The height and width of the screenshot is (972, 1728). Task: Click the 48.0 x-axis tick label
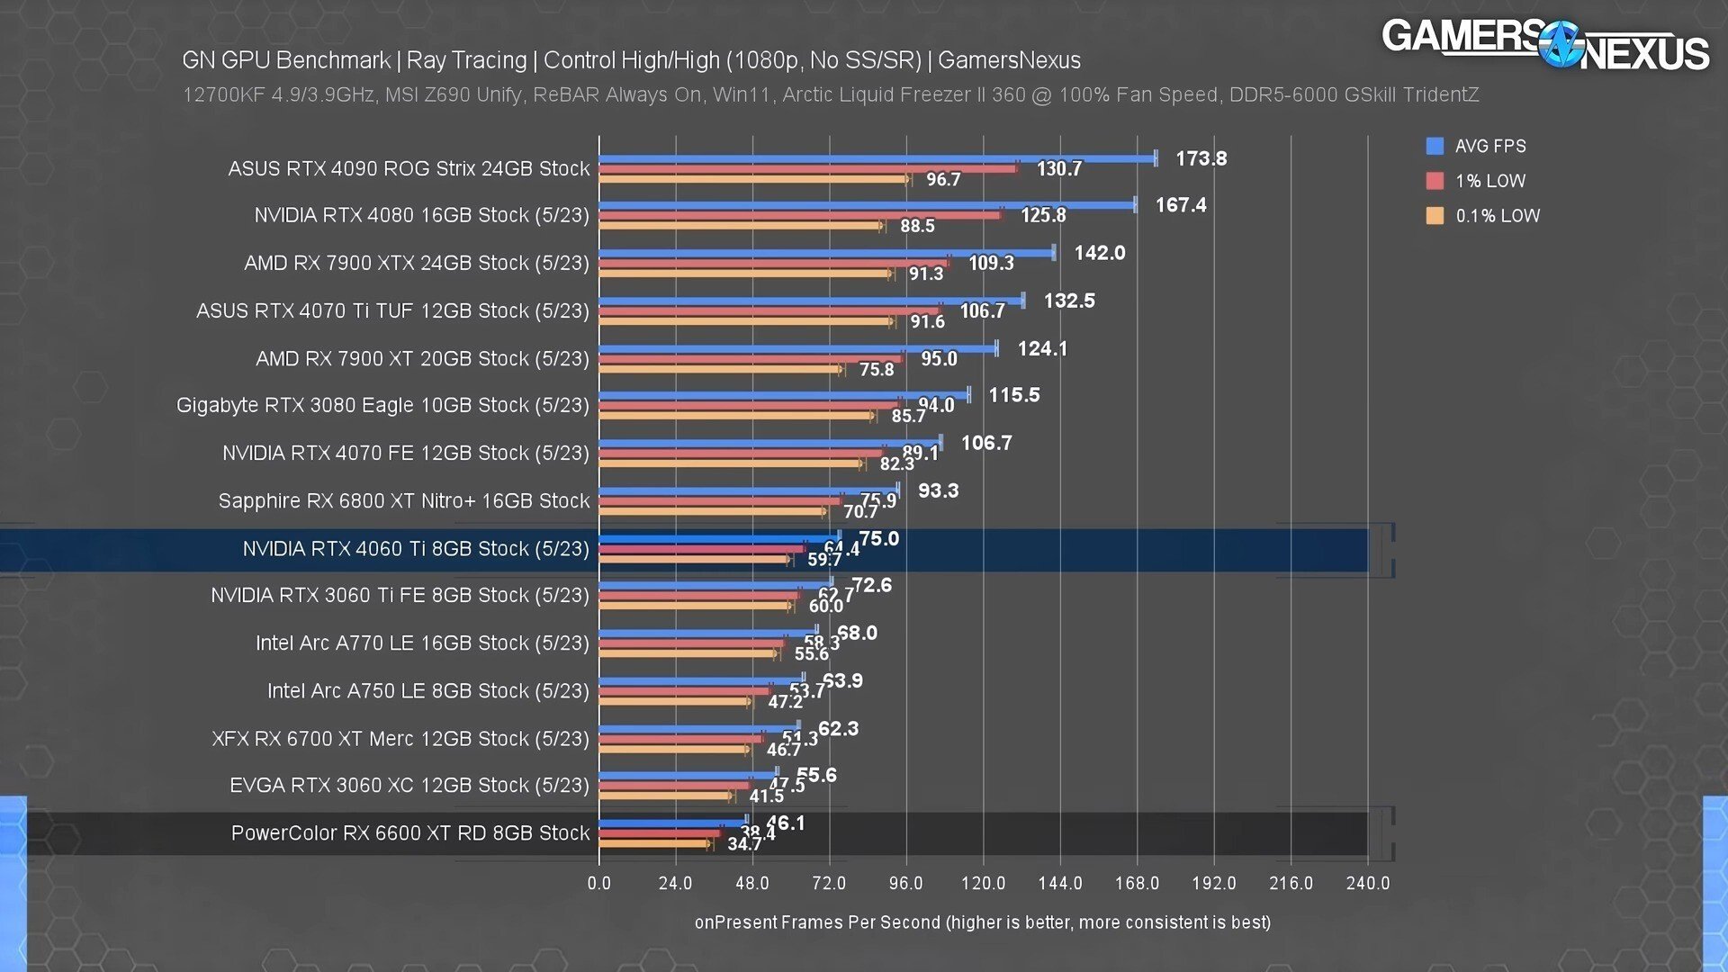click(752, 883)
